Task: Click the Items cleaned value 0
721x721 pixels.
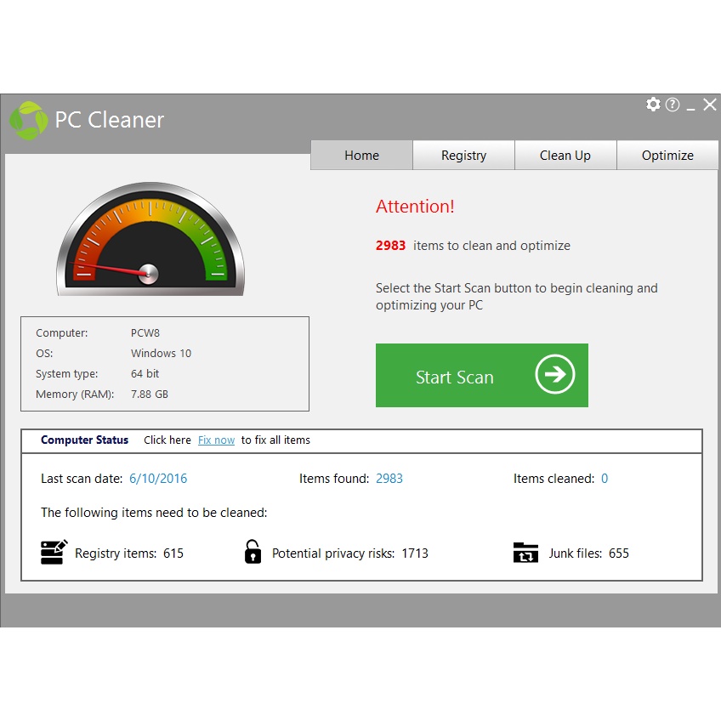Action: pyautogui.click(x=605, y=479)
